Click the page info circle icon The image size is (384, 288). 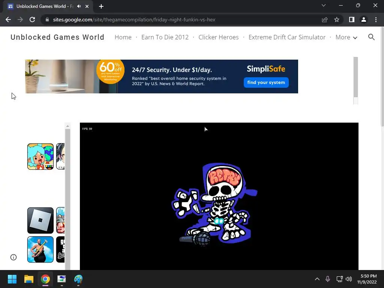[13, 257]
